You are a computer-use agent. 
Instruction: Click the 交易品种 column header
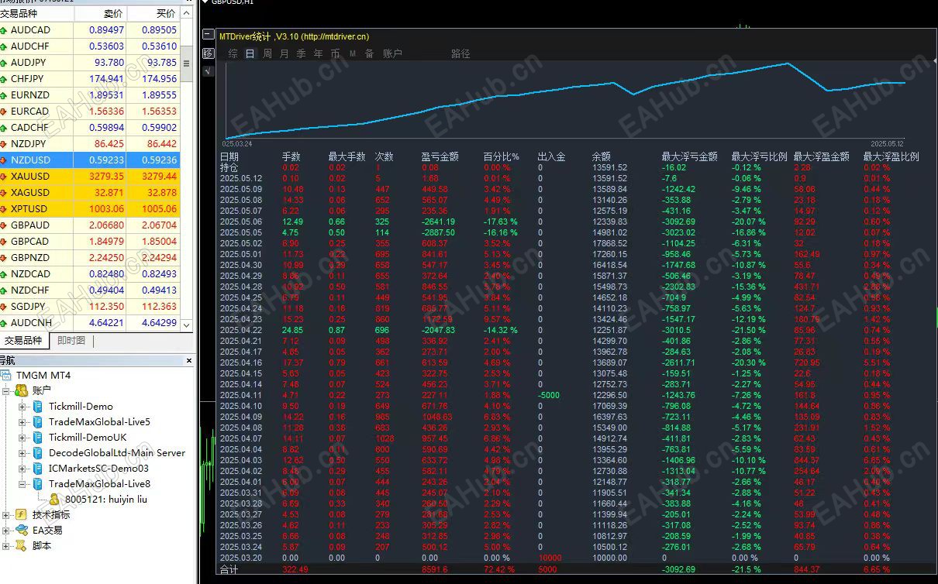[36, 14]
